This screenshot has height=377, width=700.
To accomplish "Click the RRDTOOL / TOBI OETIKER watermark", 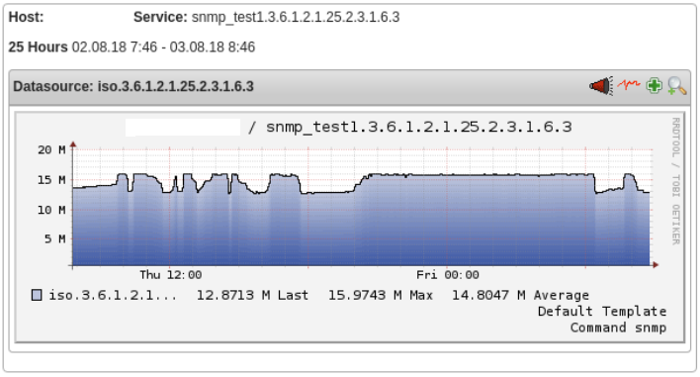I will pos(676,181).
